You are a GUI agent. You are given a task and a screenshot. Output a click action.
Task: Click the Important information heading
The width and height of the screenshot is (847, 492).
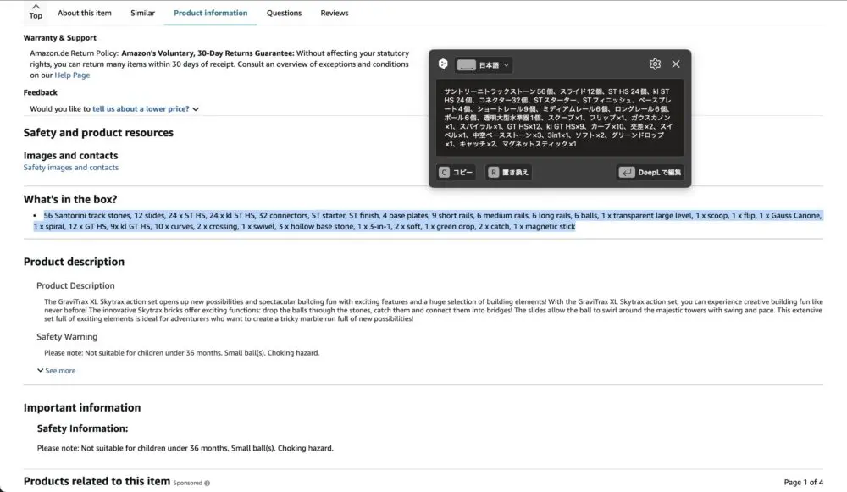(x=82, y=407)
